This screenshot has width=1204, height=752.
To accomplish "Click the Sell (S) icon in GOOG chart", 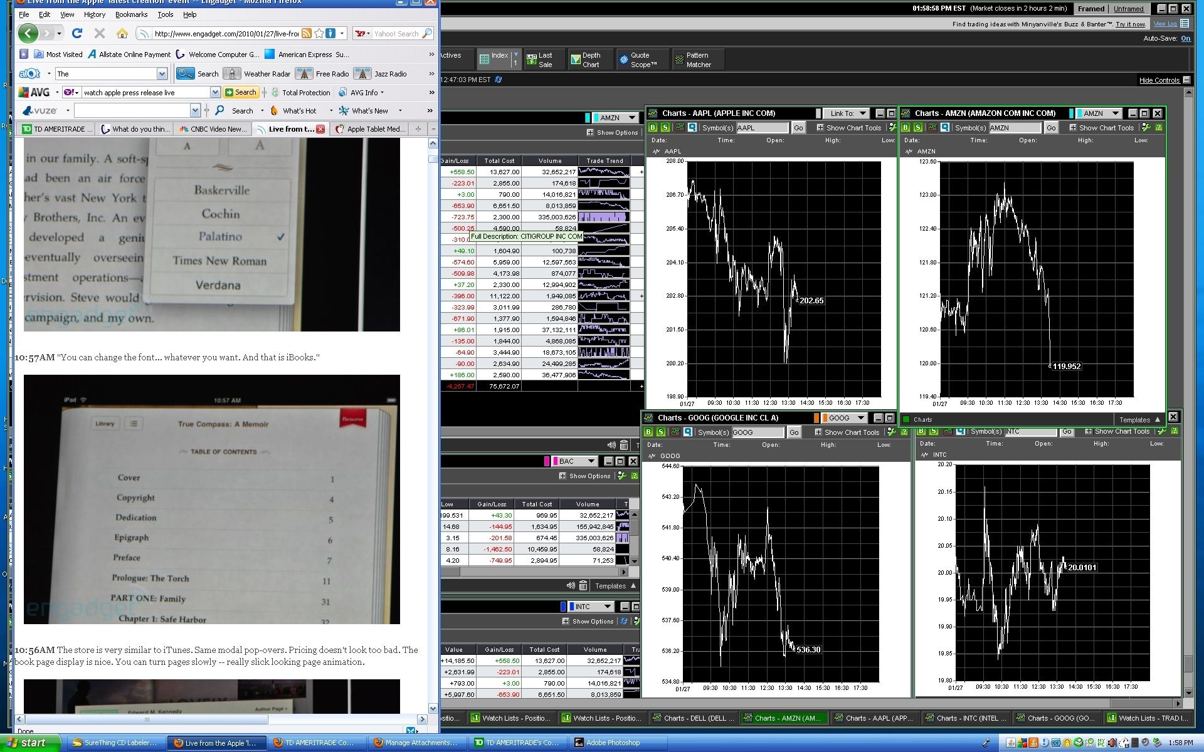I will pos(661,432).
